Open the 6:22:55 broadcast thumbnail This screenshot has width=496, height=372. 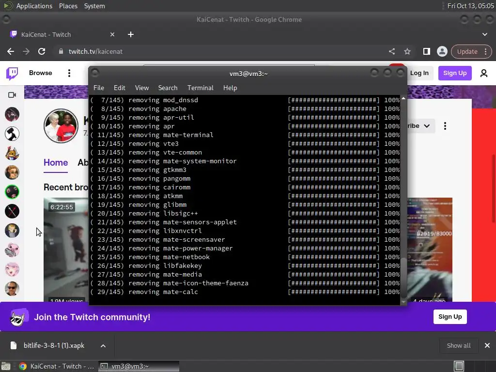(x=66, y=250)
